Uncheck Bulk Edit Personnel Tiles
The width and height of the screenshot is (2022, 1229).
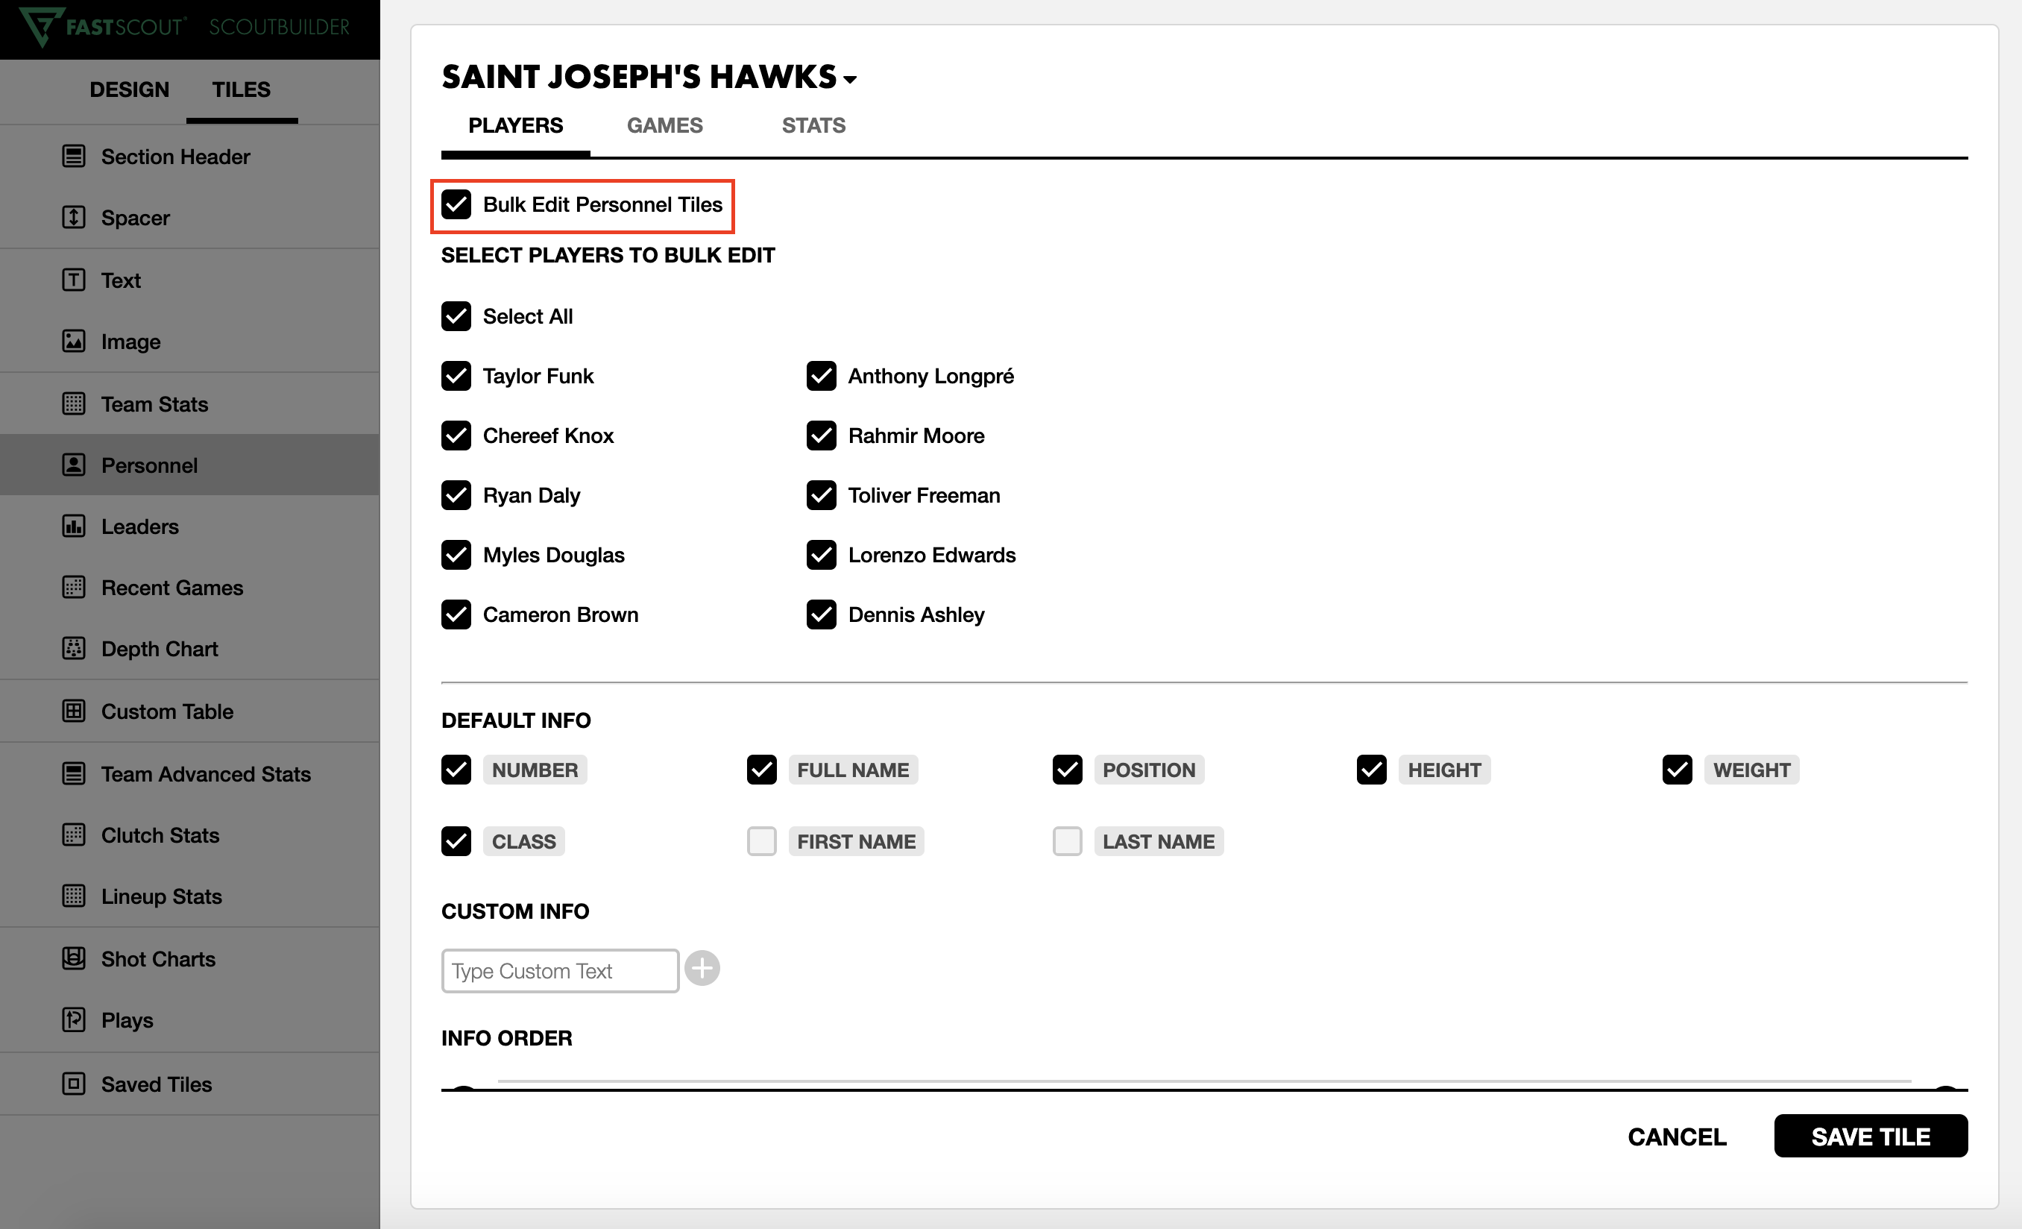pos(456,204)
